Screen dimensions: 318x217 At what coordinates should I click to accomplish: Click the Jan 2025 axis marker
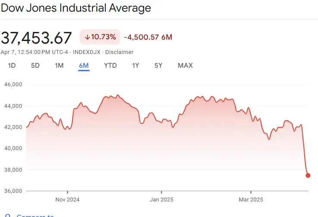point(161,200)
